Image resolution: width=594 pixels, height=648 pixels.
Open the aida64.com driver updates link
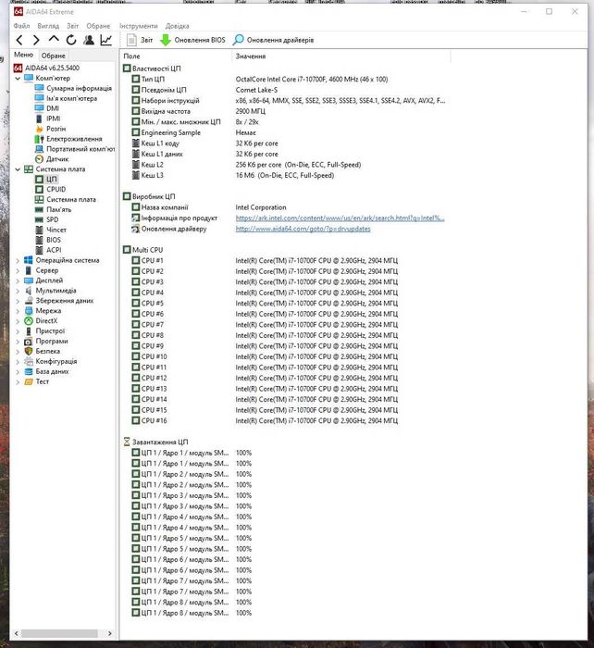[303, 229]
